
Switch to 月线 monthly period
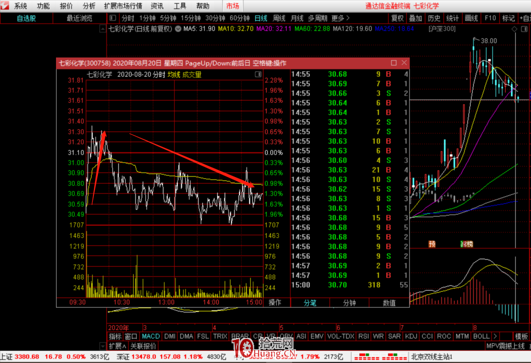point(297,18)
